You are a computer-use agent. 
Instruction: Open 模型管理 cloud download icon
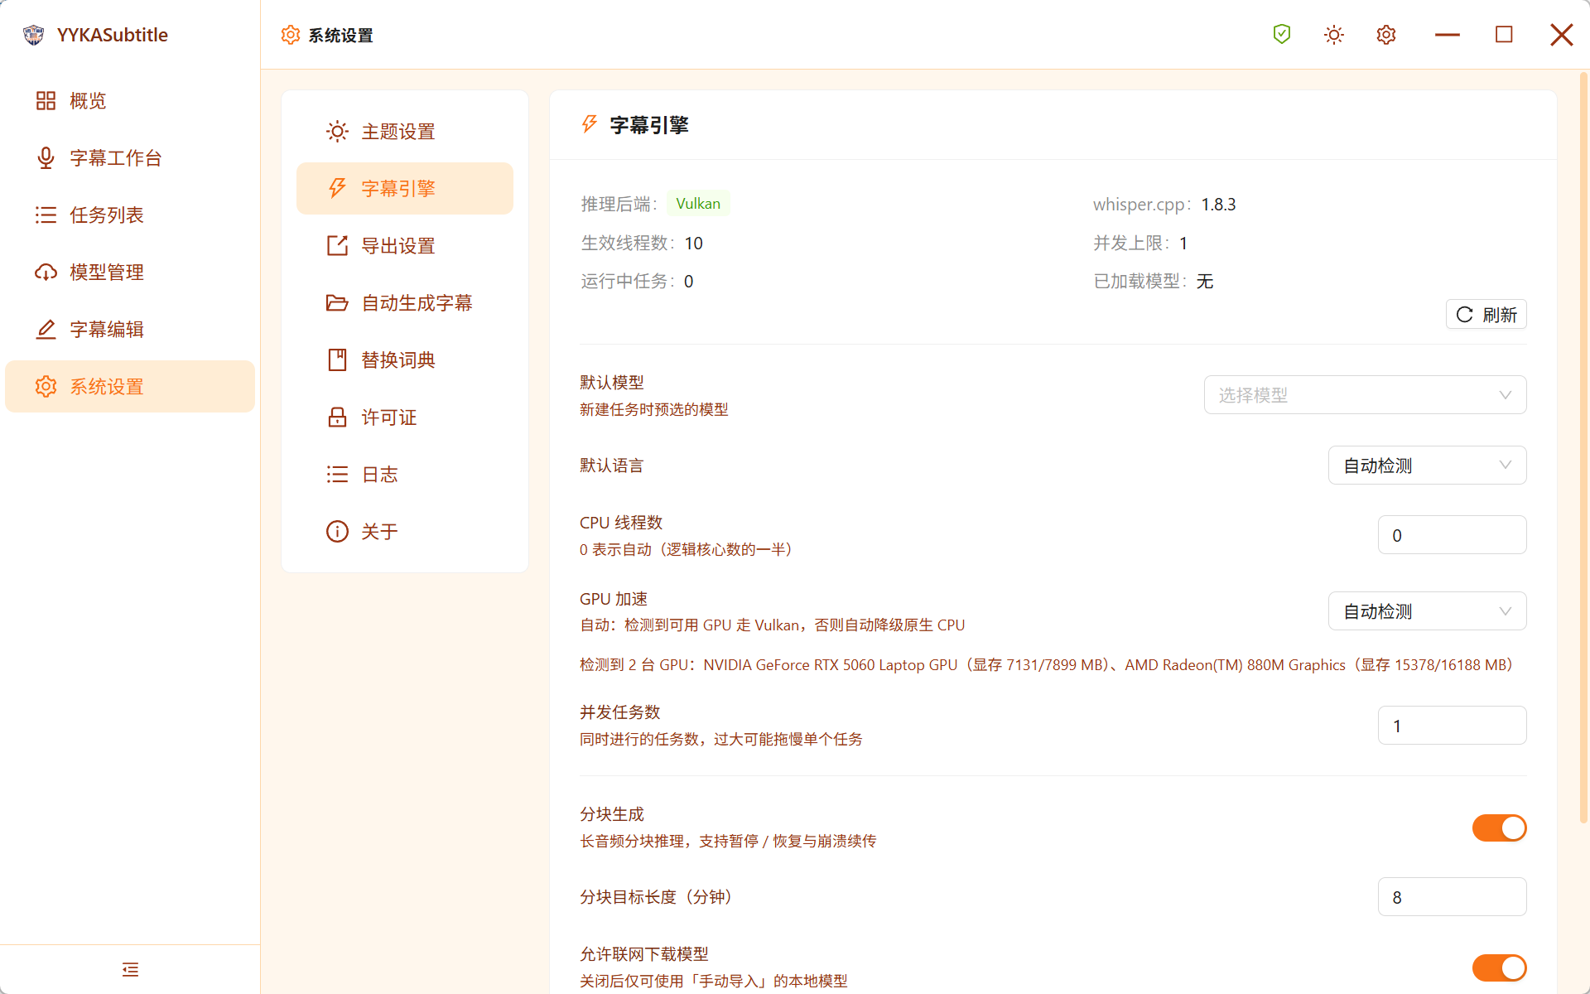tap(46, 273)
